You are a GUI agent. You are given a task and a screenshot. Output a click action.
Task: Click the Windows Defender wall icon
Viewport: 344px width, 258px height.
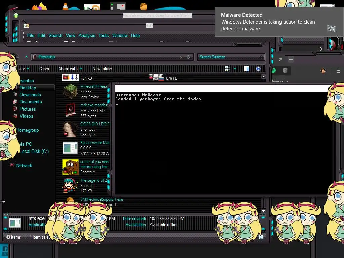331,29
